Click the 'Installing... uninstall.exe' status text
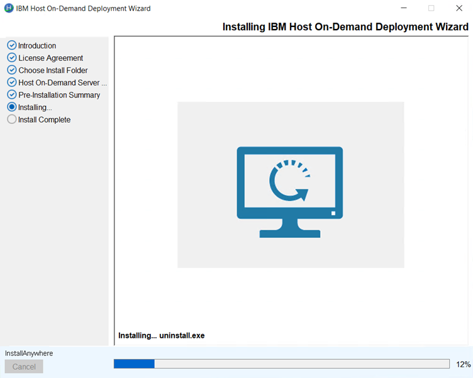This screenshot has height=378, width=473. pyautogui.click(x=162, y=336)
